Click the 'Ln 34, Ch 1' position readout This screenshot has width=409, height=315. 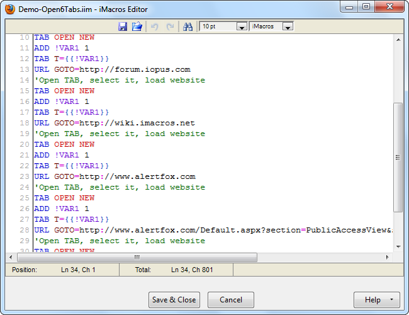78,270
